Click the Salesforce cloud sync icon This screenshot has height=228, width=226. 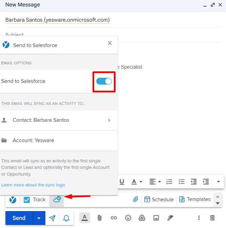click(x=57, y=199)
